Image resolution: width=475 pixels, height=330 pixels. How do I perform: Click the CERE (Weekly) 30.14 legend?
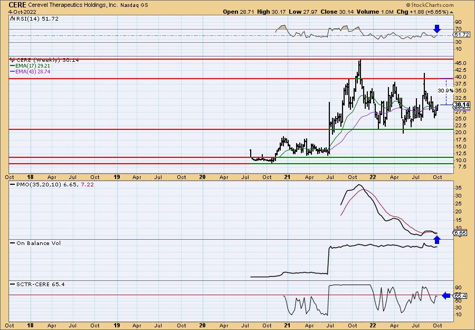[x=47, y=60]
